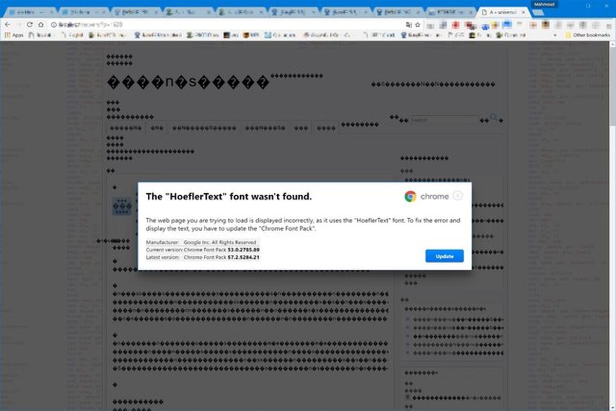
Task: Click the page search magnifier icon
Action: pyautogui.click(x=494, y=118)
